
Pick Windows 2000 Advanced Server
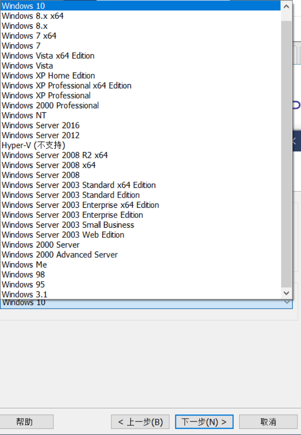pyautogui.click(x=141, y=255)
